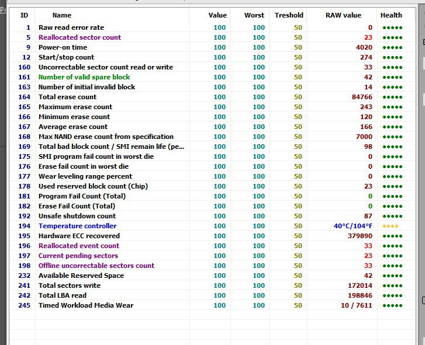The image size is (425, 345).
Task: Click RAW value 4020 for Power-on time
Action: [364, 47]
